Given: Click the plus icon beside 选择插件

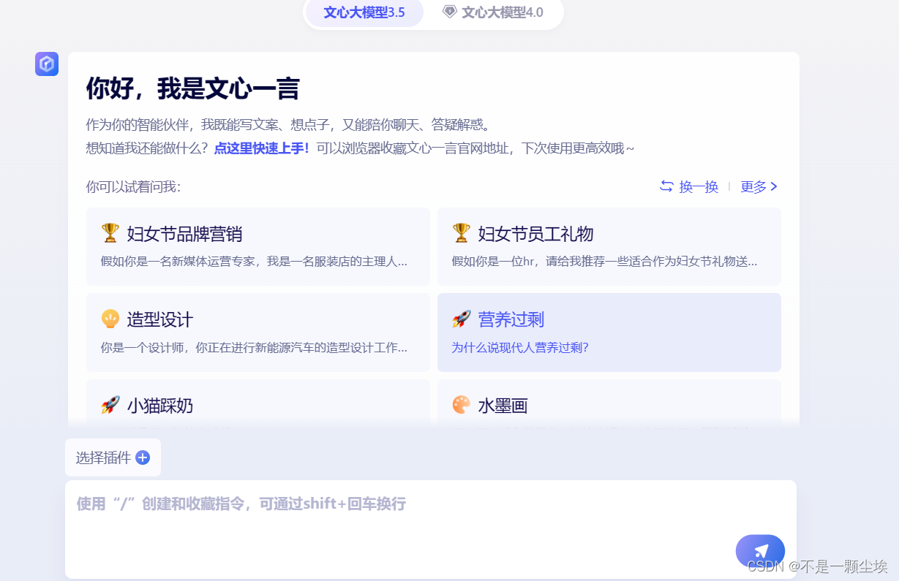Looking at the screenshot, I should (143, 457).
